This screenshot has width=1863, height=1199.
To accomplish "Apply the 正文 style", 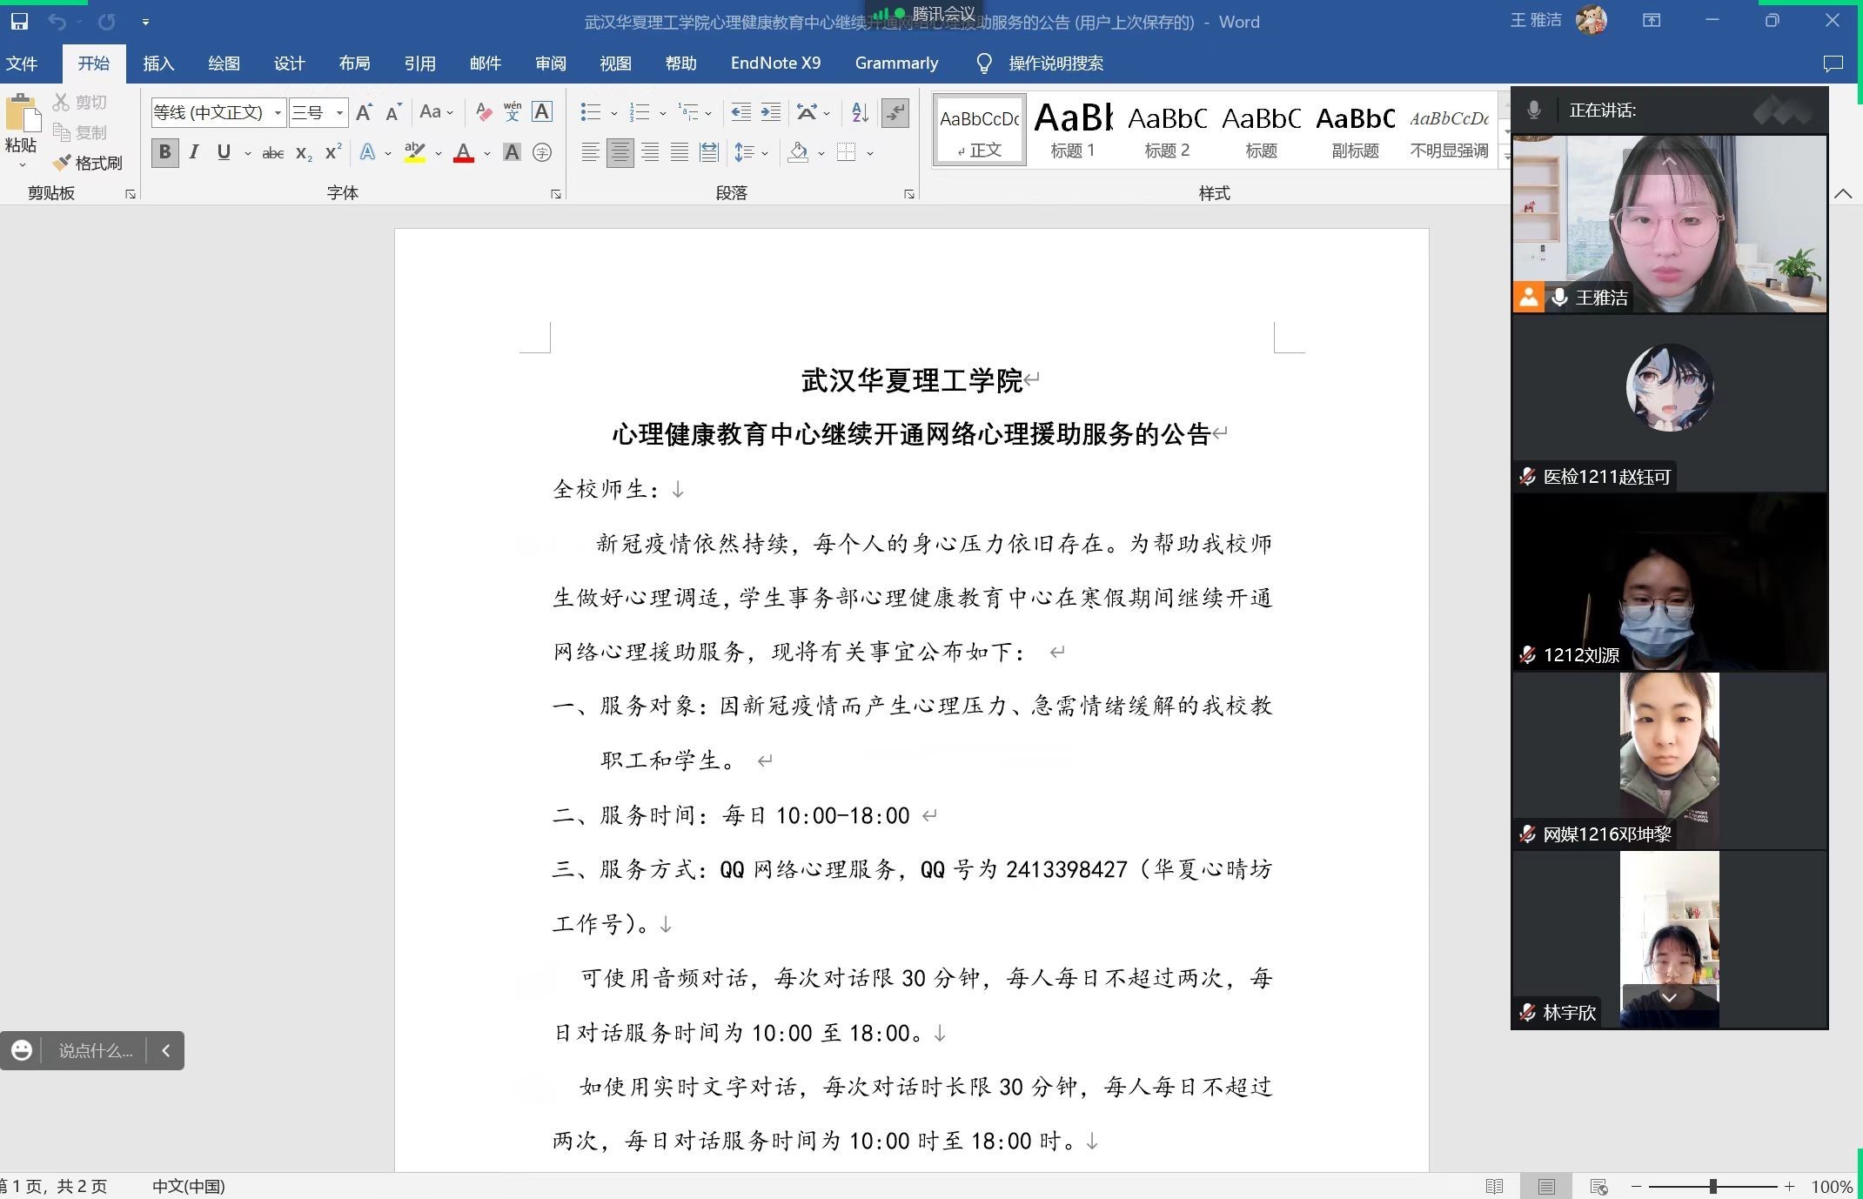I will pyautogui.click(x=980, y=130).
